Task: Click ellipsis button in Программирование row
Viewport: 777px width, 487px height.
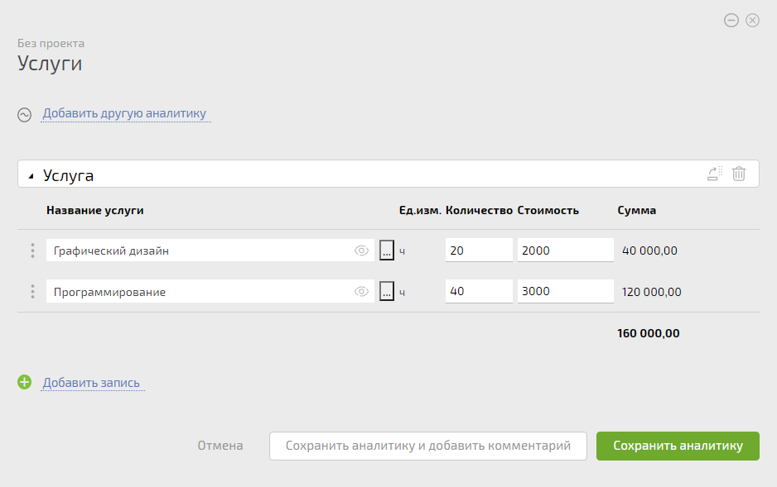Action: coord(387,291)
